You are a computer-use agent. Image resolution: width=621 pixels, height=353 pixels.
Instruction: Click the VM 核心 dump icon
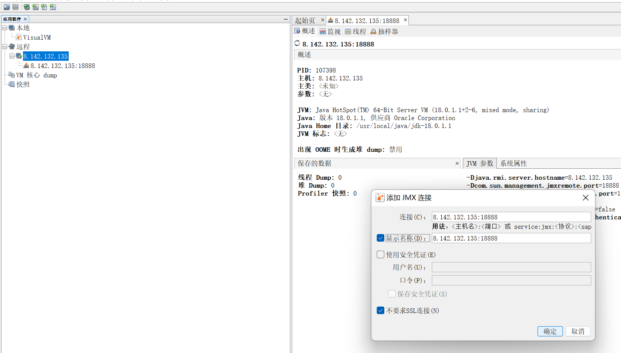[x=12, y=75]
